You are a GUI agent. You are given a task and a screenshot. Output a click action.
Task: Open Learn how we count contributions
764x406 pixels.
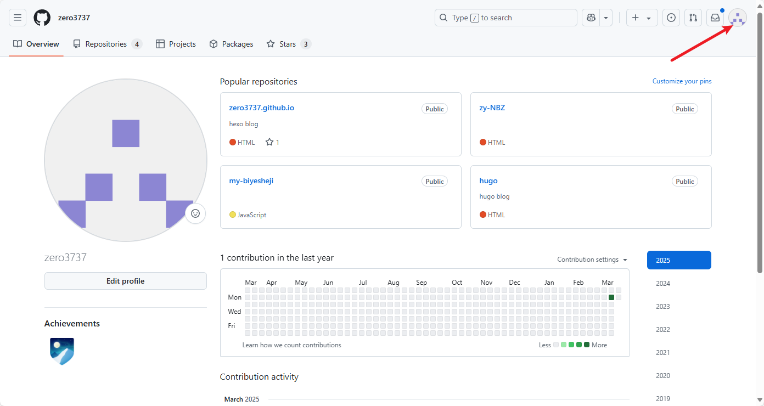292,345
